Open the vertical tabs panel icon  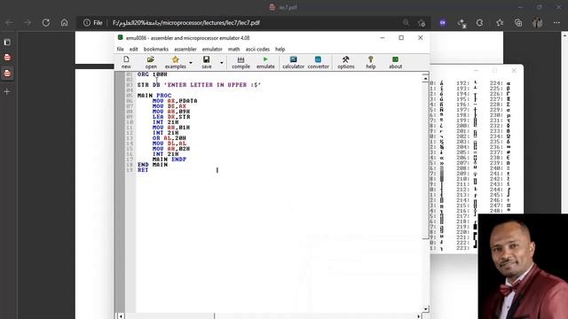pos(7,42)
